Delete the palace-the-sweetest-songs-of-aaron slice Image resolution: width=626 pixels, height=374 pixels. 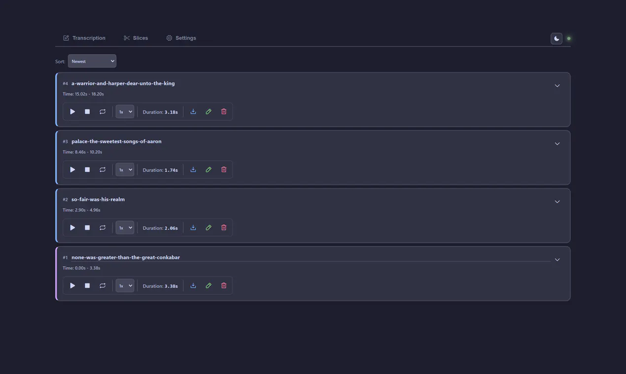pyautogui.click(x=224, y=170)
